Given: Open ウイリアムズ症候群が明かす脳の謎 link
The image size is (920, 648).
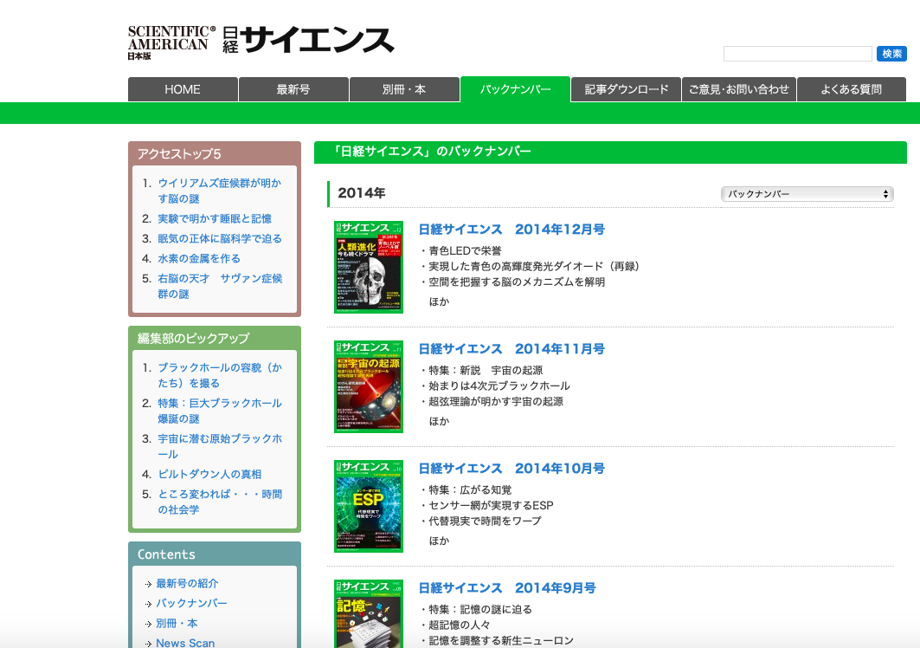Looking at the screenshot, I should (x=220, y=191).
